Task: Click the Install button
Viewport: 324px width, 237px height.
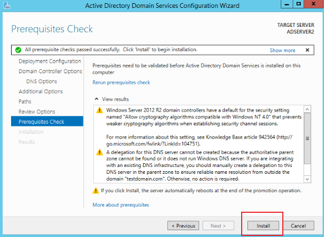Action: click(x=263, y=225)
